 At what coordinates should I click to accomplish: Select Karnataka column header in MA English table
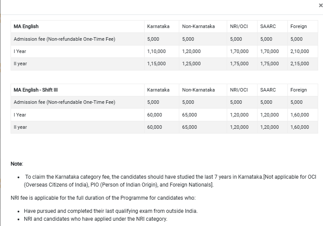click(x=158, y=26)
